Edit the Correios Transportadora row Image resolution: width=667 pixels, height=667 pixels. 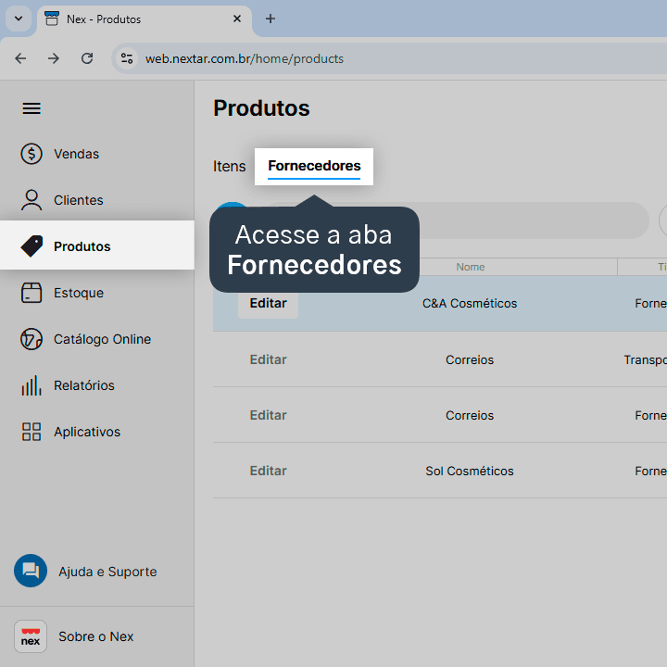point(268,359)
